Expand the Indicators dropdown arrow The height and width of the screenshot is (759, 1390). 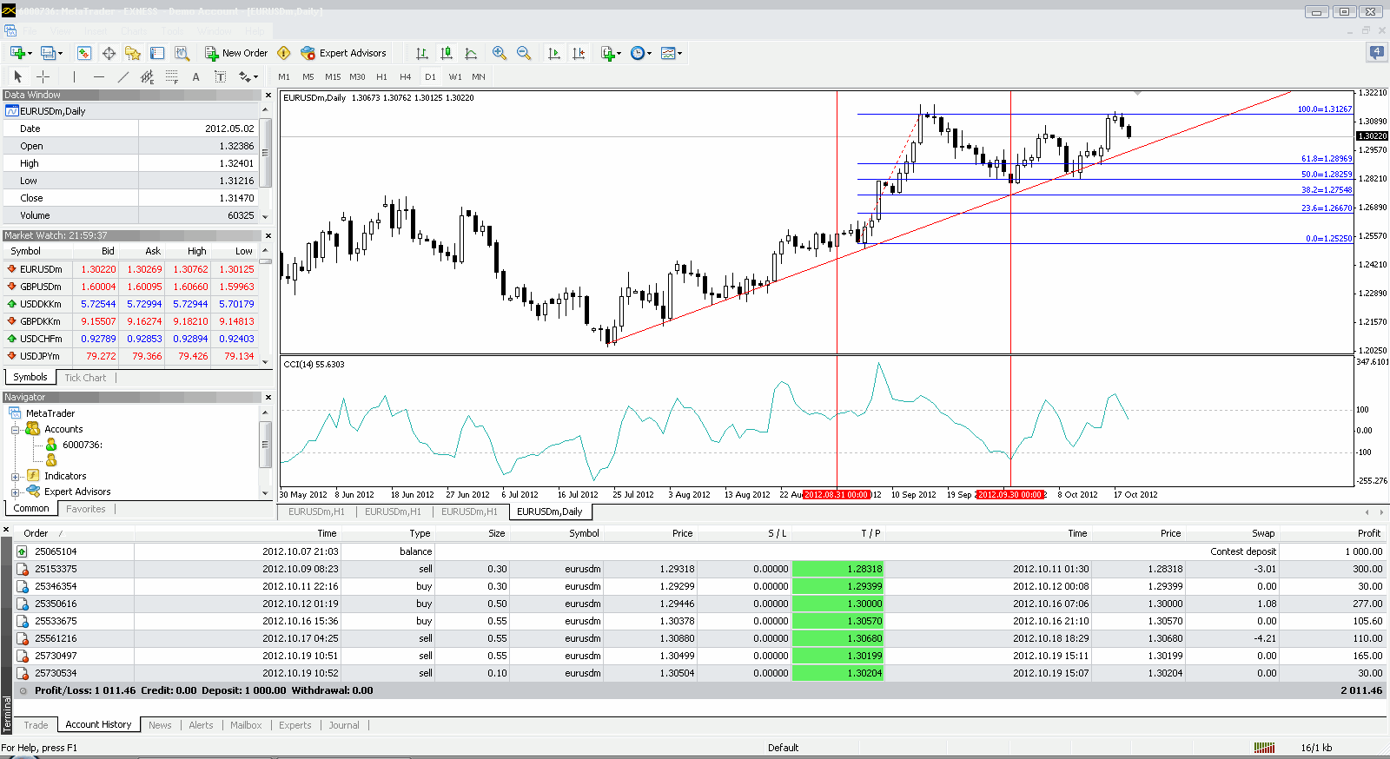coord(620,53)
